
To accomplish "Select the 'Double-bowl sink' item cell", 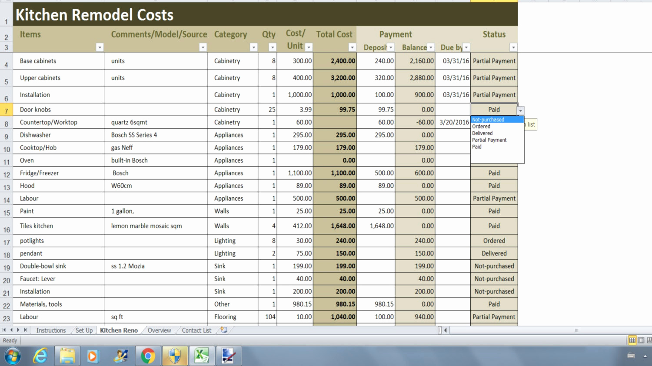I will click(x=59, y=266).
